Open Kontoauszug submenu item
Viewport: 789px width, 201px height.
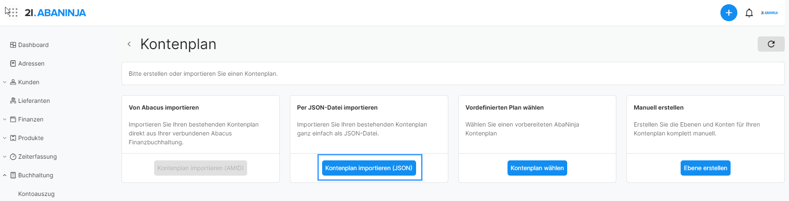(36, 194)
